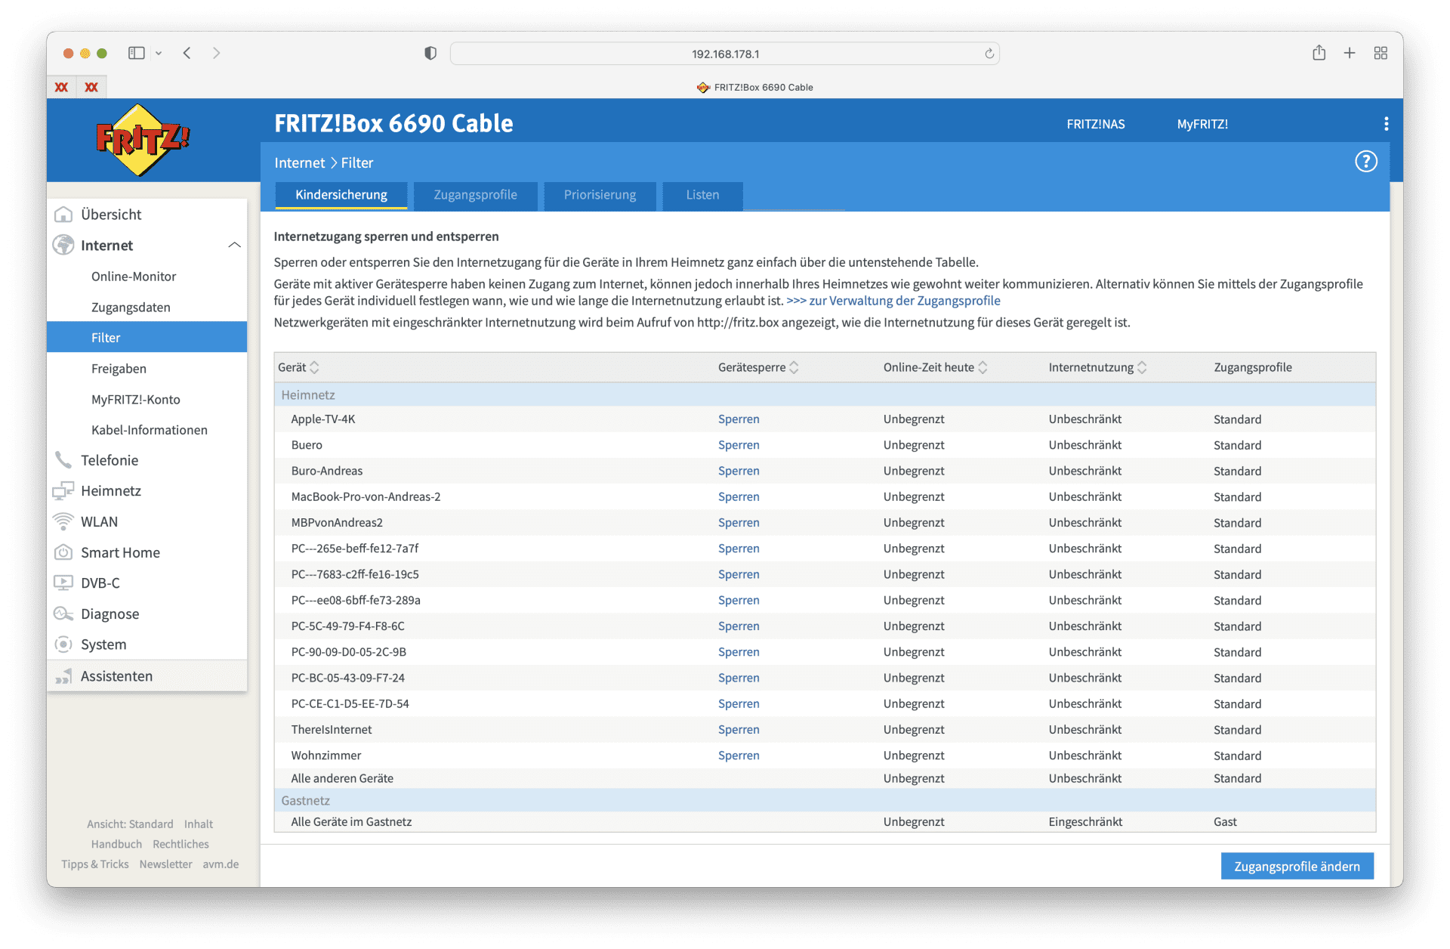Open MyFRITZ! header link
Screen dimensions: 1450x949
(x=1202, y=125)
